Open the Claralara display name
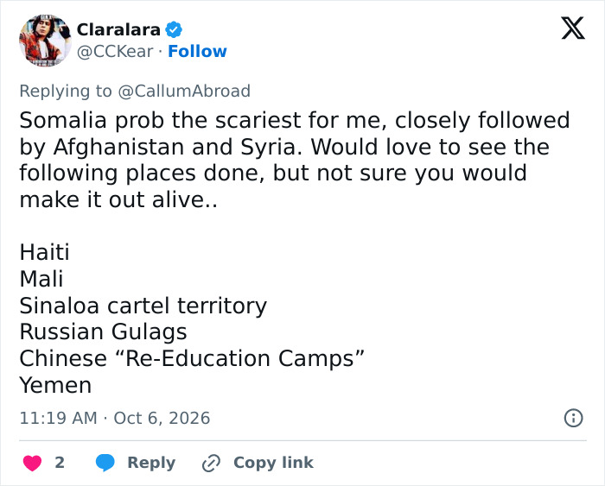Image resolution: width=605 pixels, height=486 pixels. 118,29
